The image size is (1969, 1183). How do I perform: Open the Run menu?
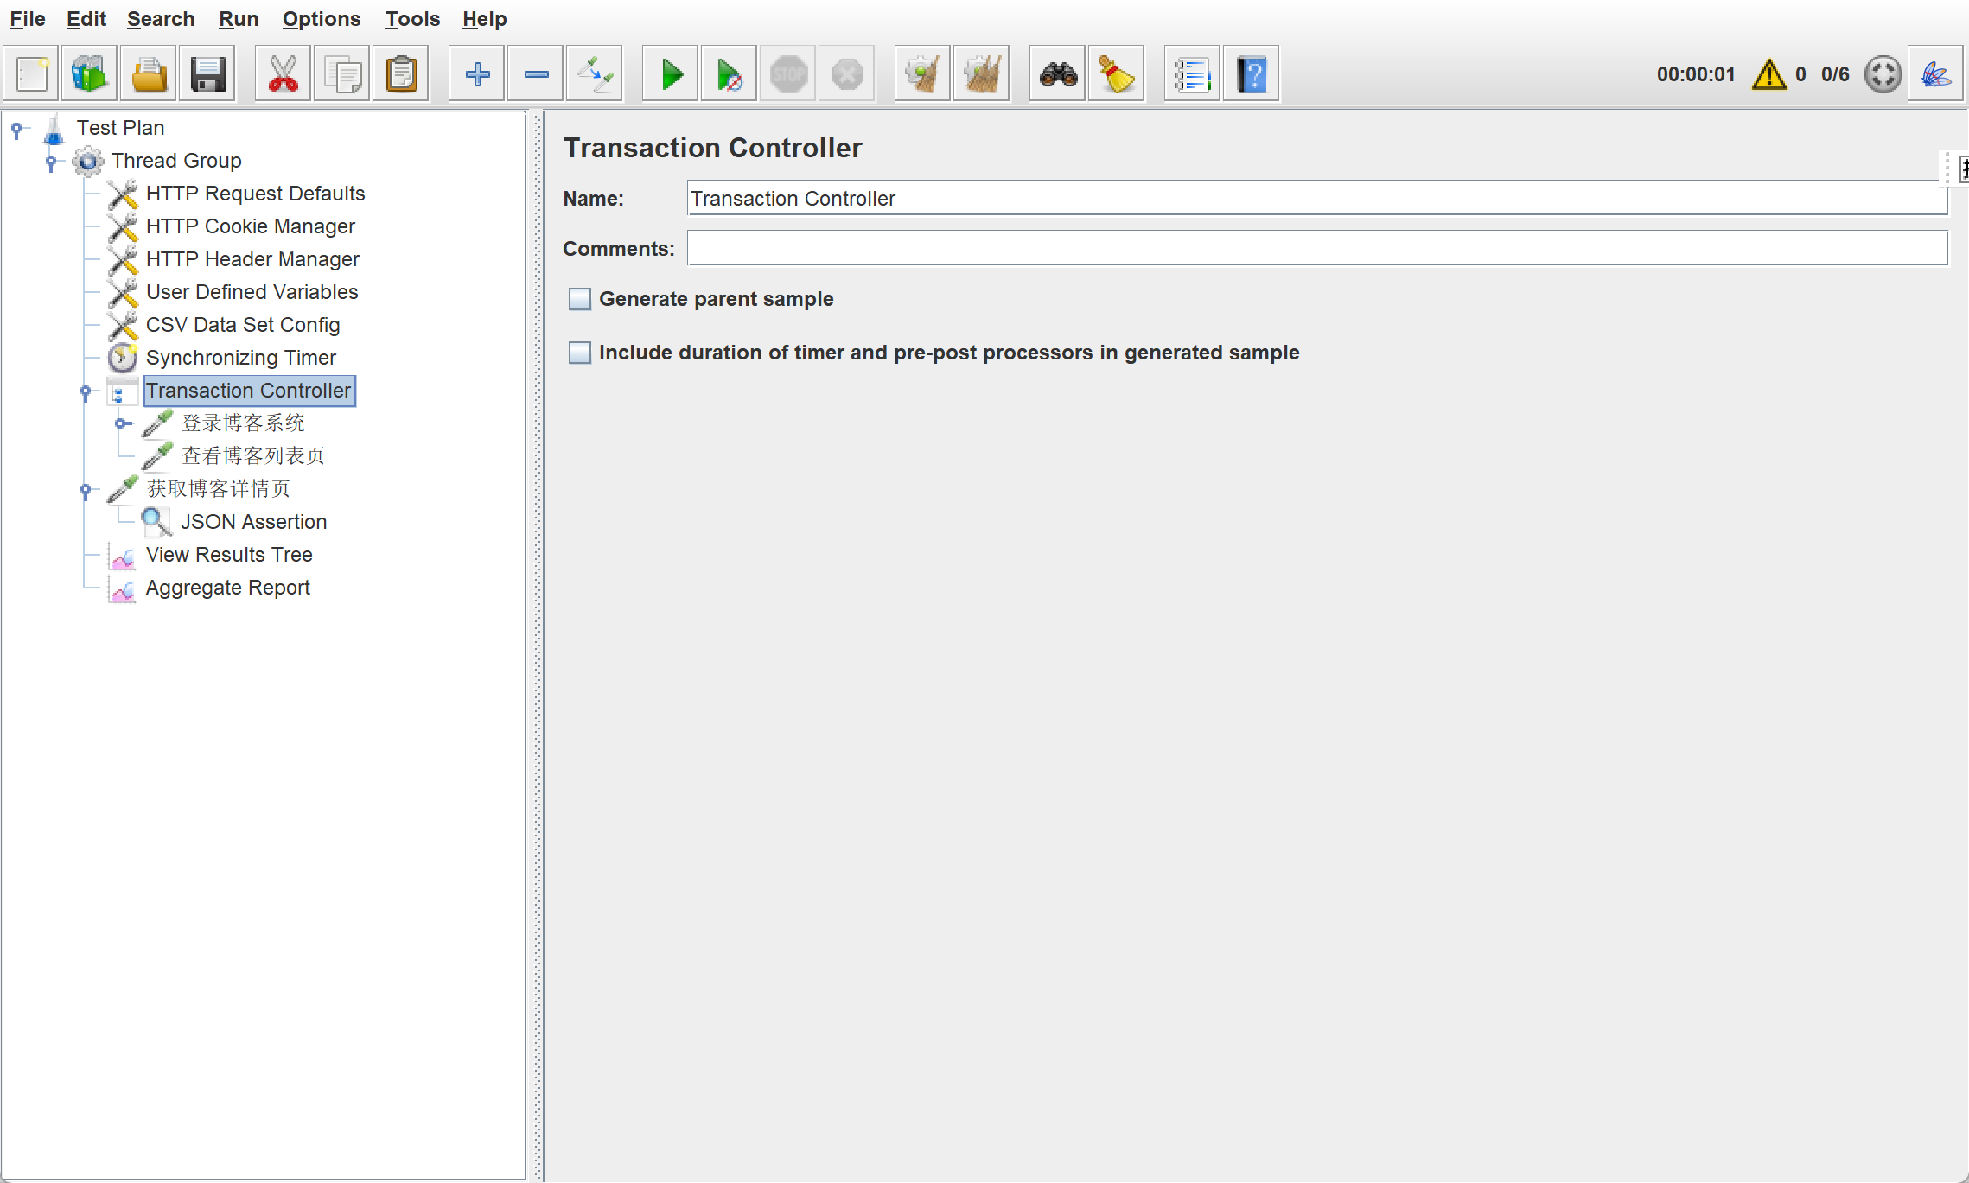[238, 19]
